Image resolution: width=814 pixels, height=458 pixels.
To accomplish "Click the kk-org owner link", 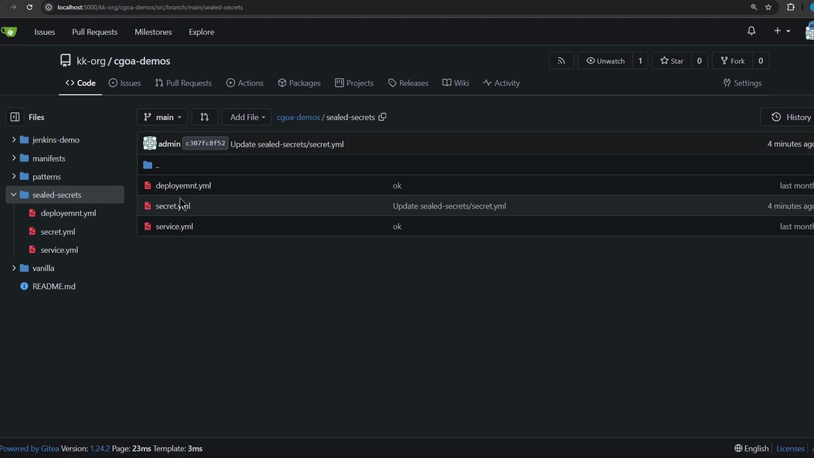I will tap(91, 61).
